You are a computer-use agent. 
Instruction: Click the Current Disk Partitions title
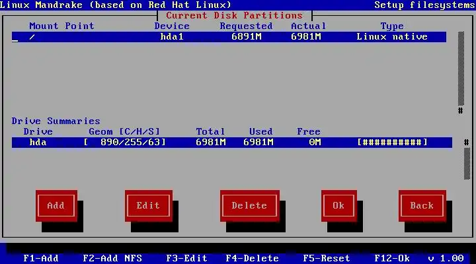tap(234, 15)
